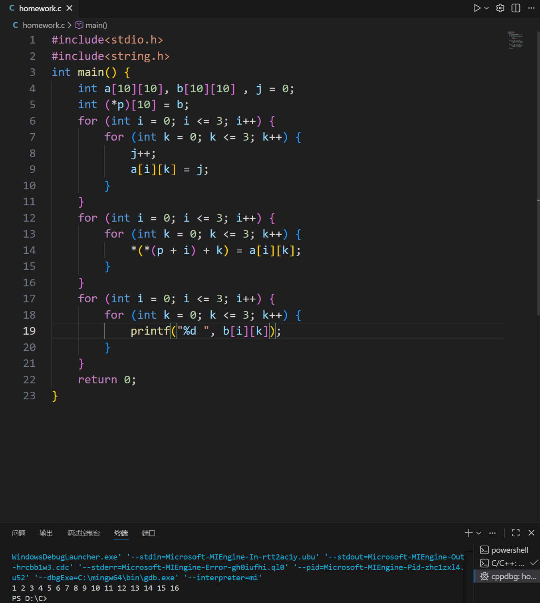Click line number 12 in the gutter

point(30,218)
